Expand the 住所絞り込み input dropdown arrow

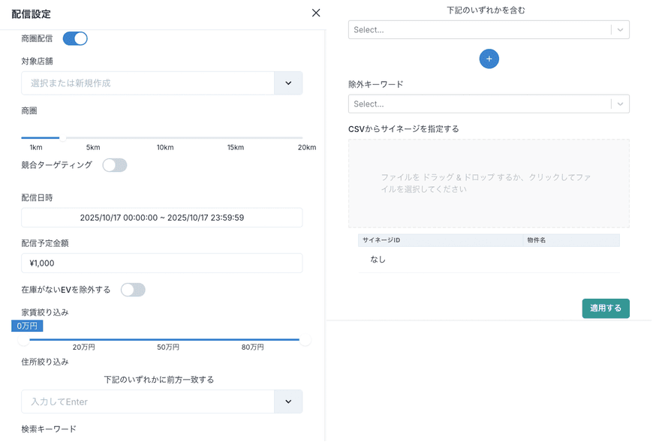click(x=288, y=401)
